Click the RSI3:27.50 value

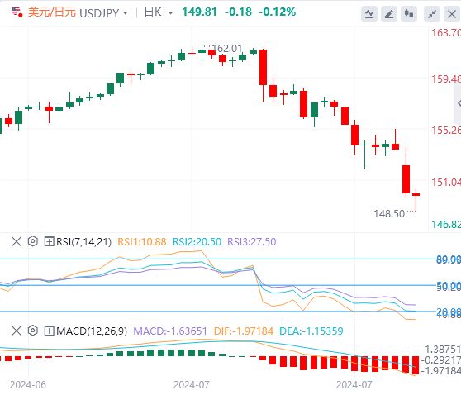(252, 242)
